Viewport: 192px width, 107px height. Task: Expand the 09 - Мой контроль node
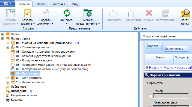(8, 78)
